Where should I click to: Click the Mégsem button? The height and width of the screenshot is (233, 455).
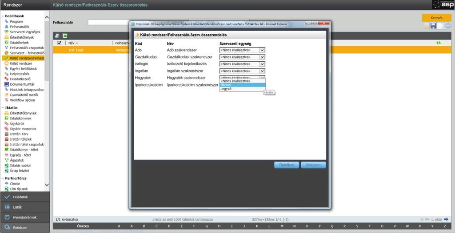313,165
